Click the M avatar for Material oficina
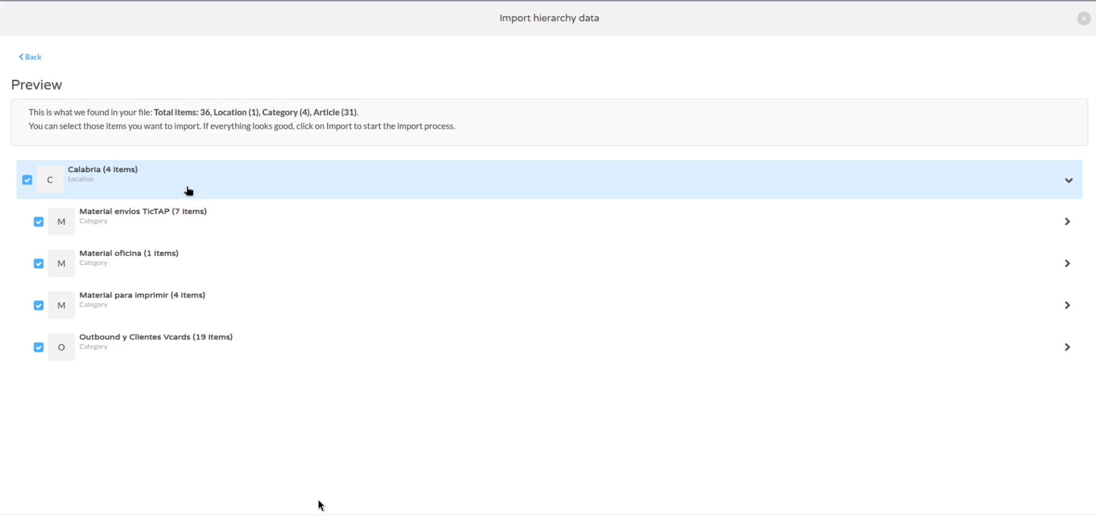Image resolution: width=1096 pixels, height=518 pixels. (61, 264)
